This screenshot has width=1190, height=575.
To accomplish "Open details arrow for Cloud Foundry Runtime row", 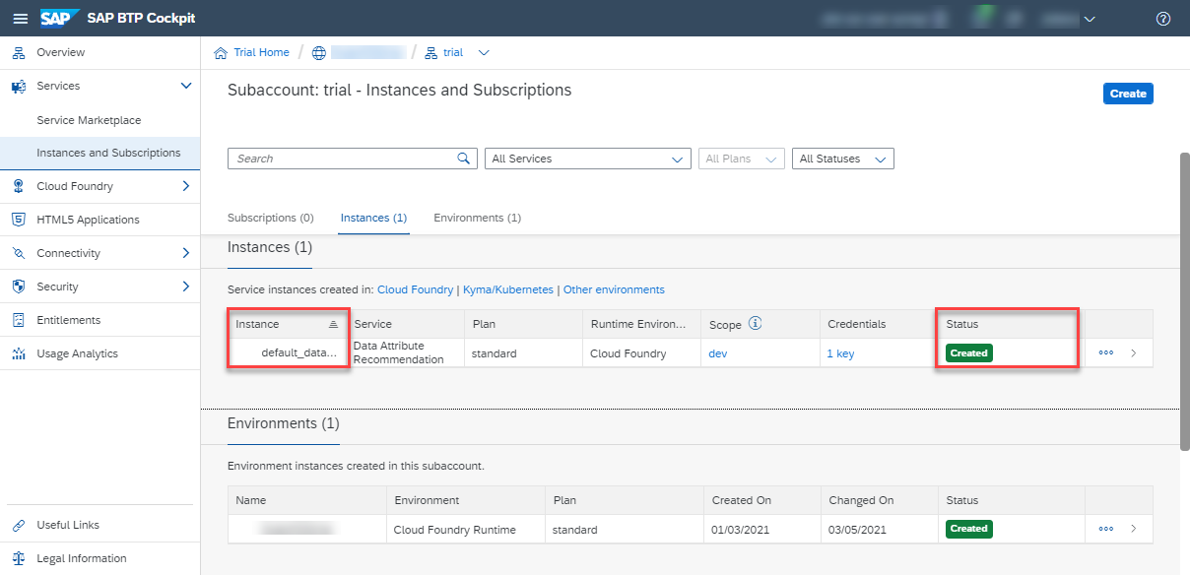I will pos(1134,529).
